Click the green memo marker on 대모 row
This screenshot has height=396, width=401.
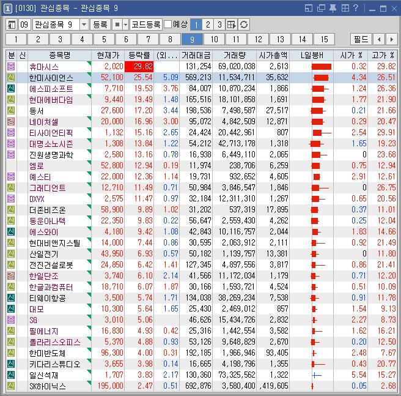[89, 305]
